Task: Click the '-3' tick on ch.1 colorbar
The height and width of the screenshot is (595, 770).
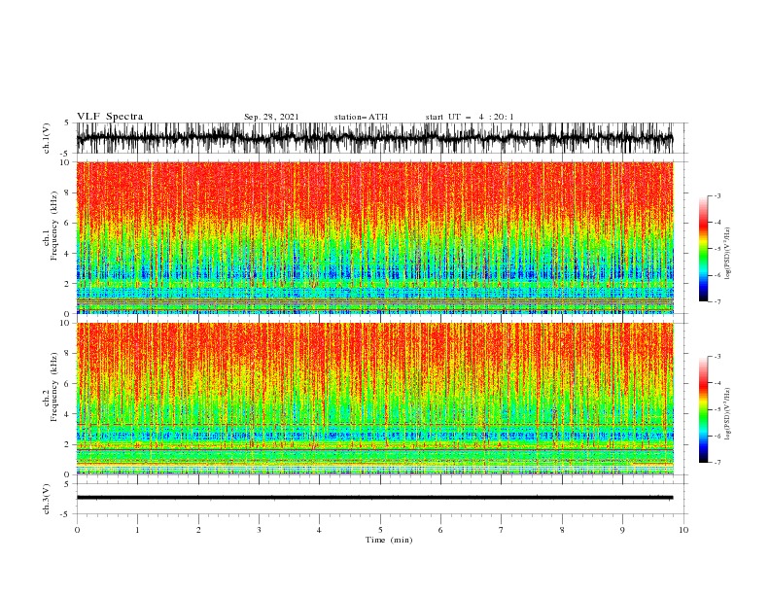Action: click(717, 195)
